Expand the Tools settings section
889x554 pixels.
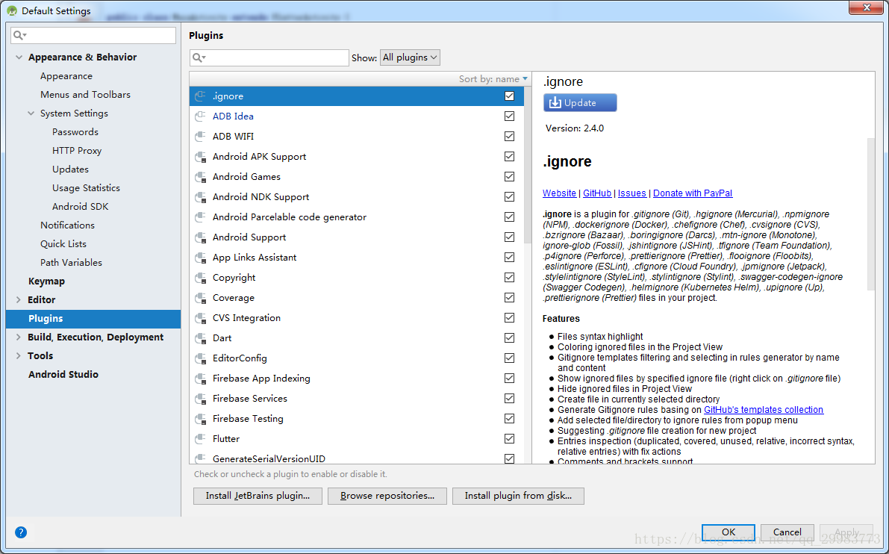18,356
